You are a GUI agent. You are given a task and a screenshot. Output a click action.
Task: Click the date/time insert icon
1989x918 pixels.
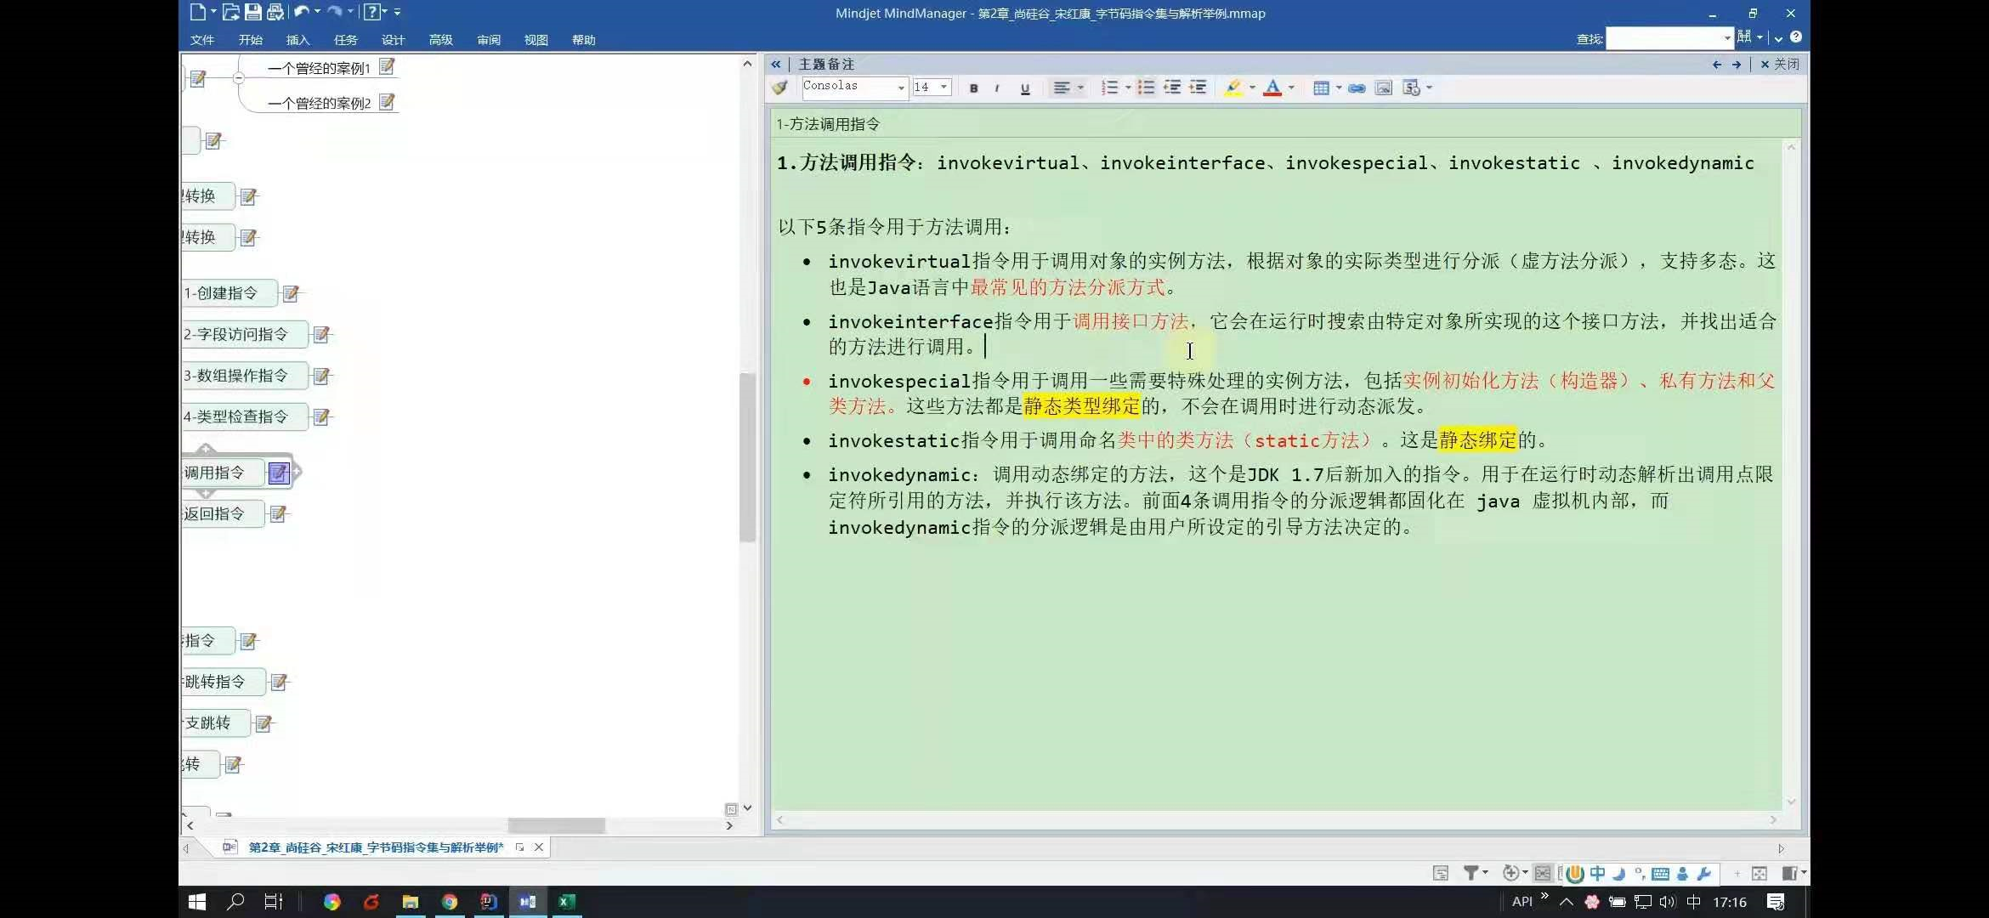pyautogui.click(x=1411, y=88)
